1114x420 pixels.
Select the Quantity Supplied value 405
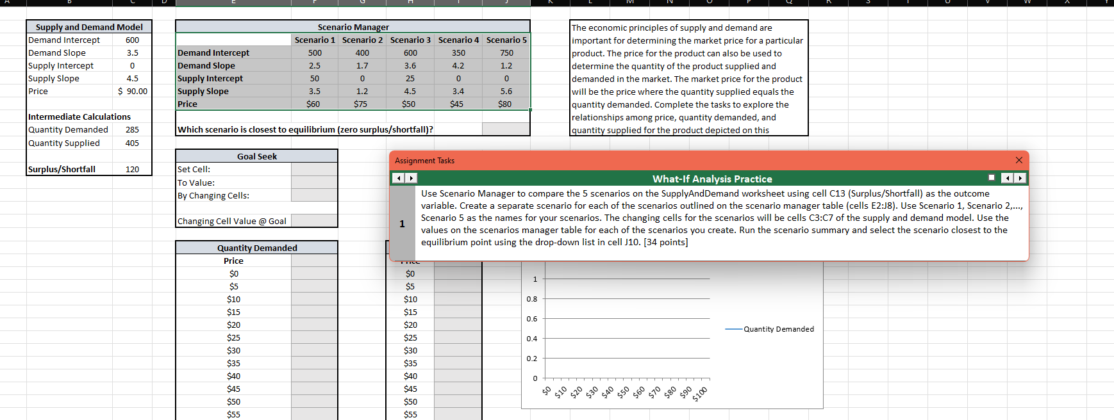pos(132,143)
